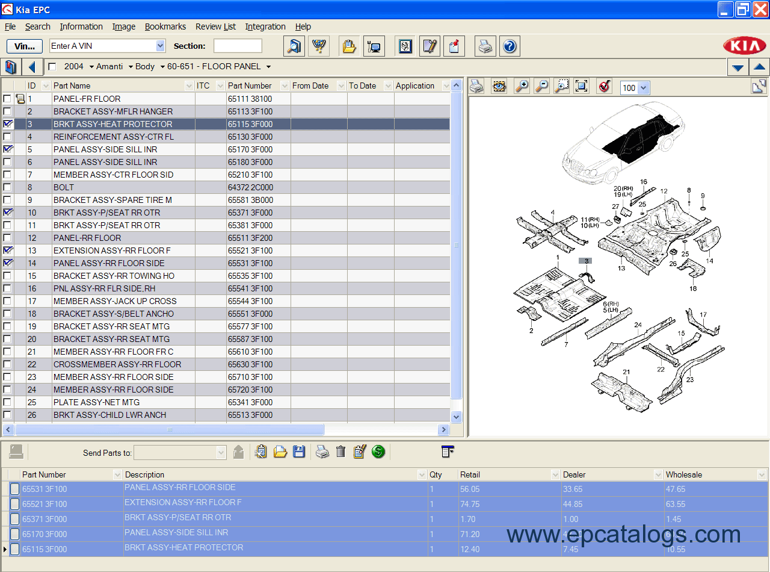Go to previous section with up arrow button

coord(759,67)
